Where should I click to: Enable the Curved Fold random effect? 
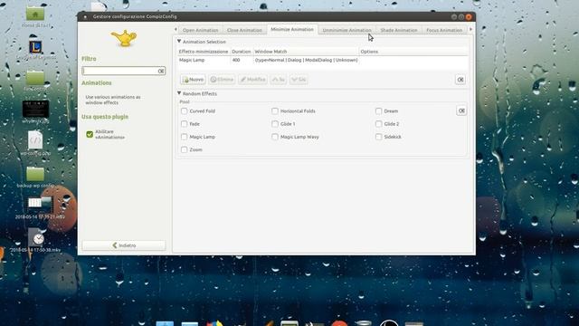[x=184, y=110]
